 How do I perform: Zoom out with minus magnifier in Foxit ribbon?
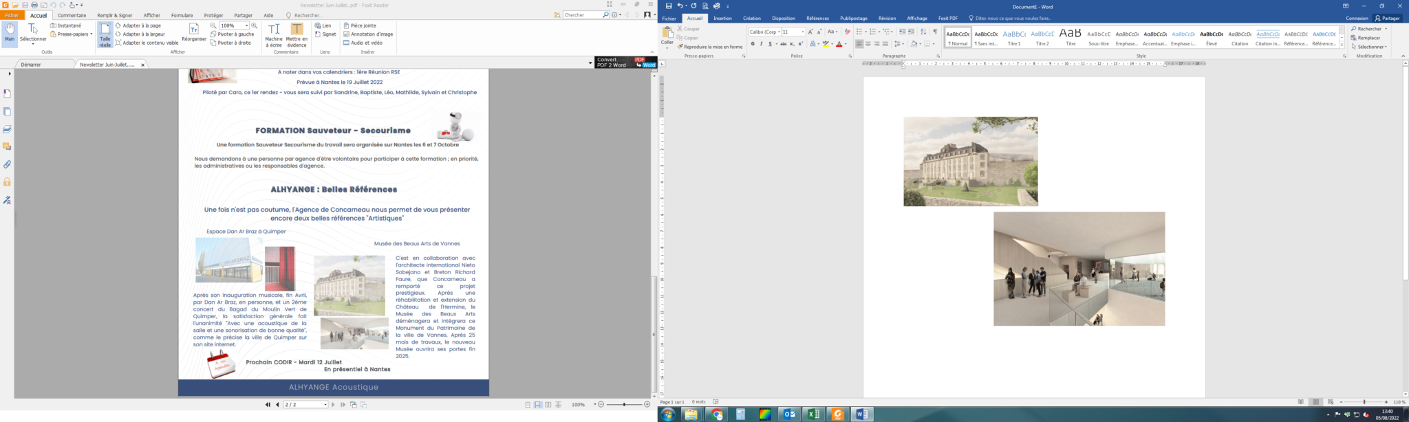(x=213, y=25)
